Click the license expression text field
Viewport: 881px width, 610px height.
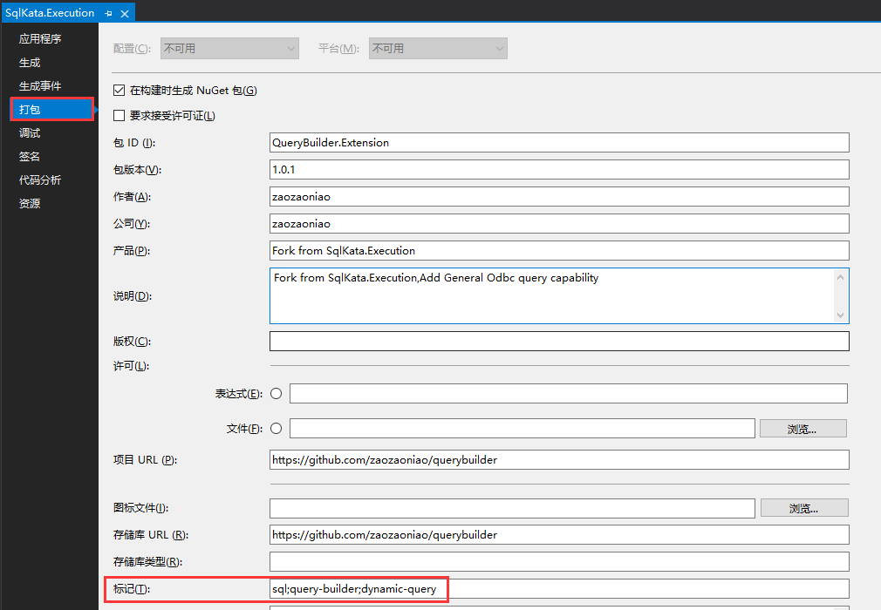(x=568, y=393)
